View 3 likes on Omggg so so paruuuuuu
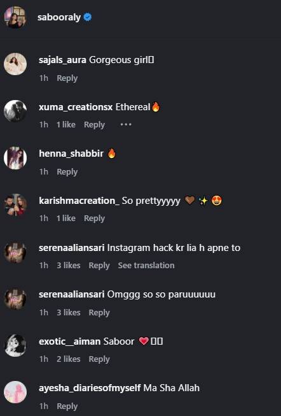 click(x=68, y=312)
